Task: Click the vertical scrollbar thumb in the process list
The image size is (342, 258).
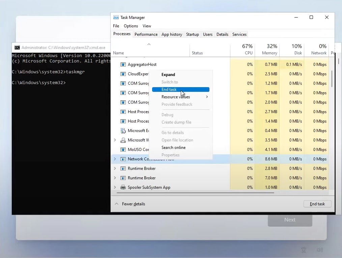Action: 332,79
